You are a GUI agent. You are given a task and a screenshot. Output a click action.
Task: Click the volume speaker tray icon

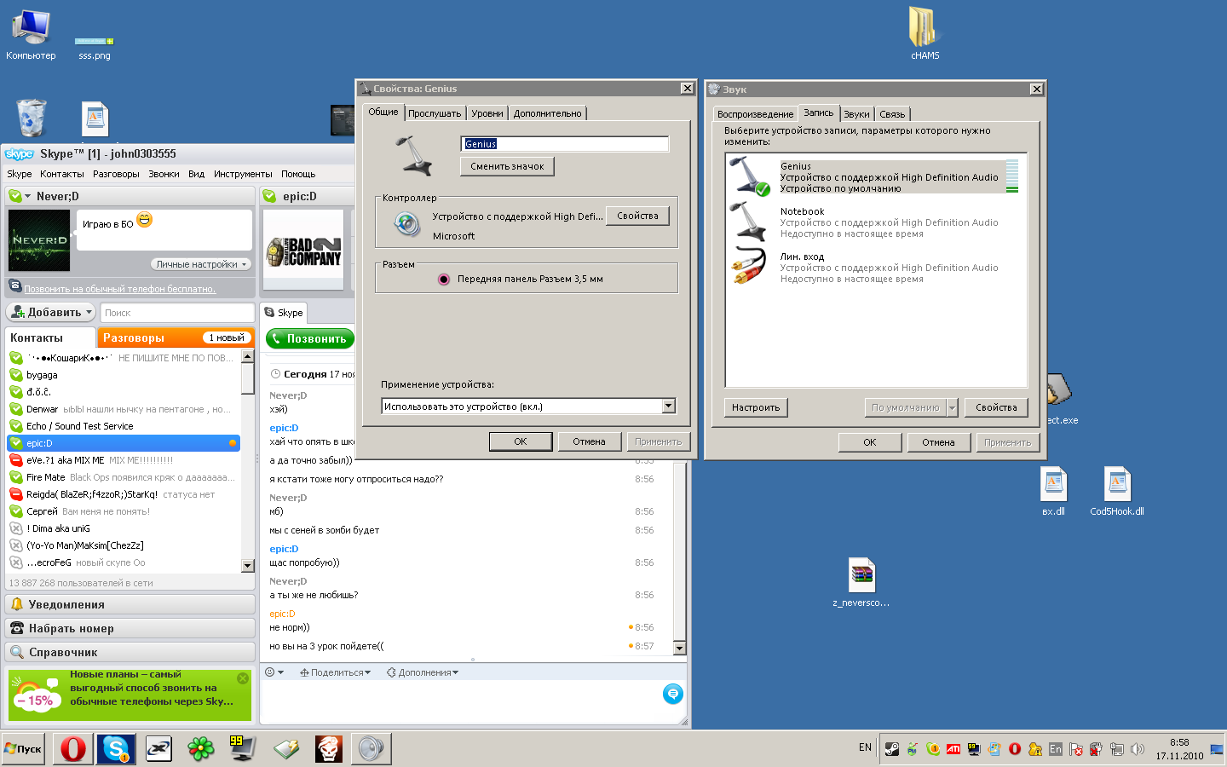point(1138,749)
